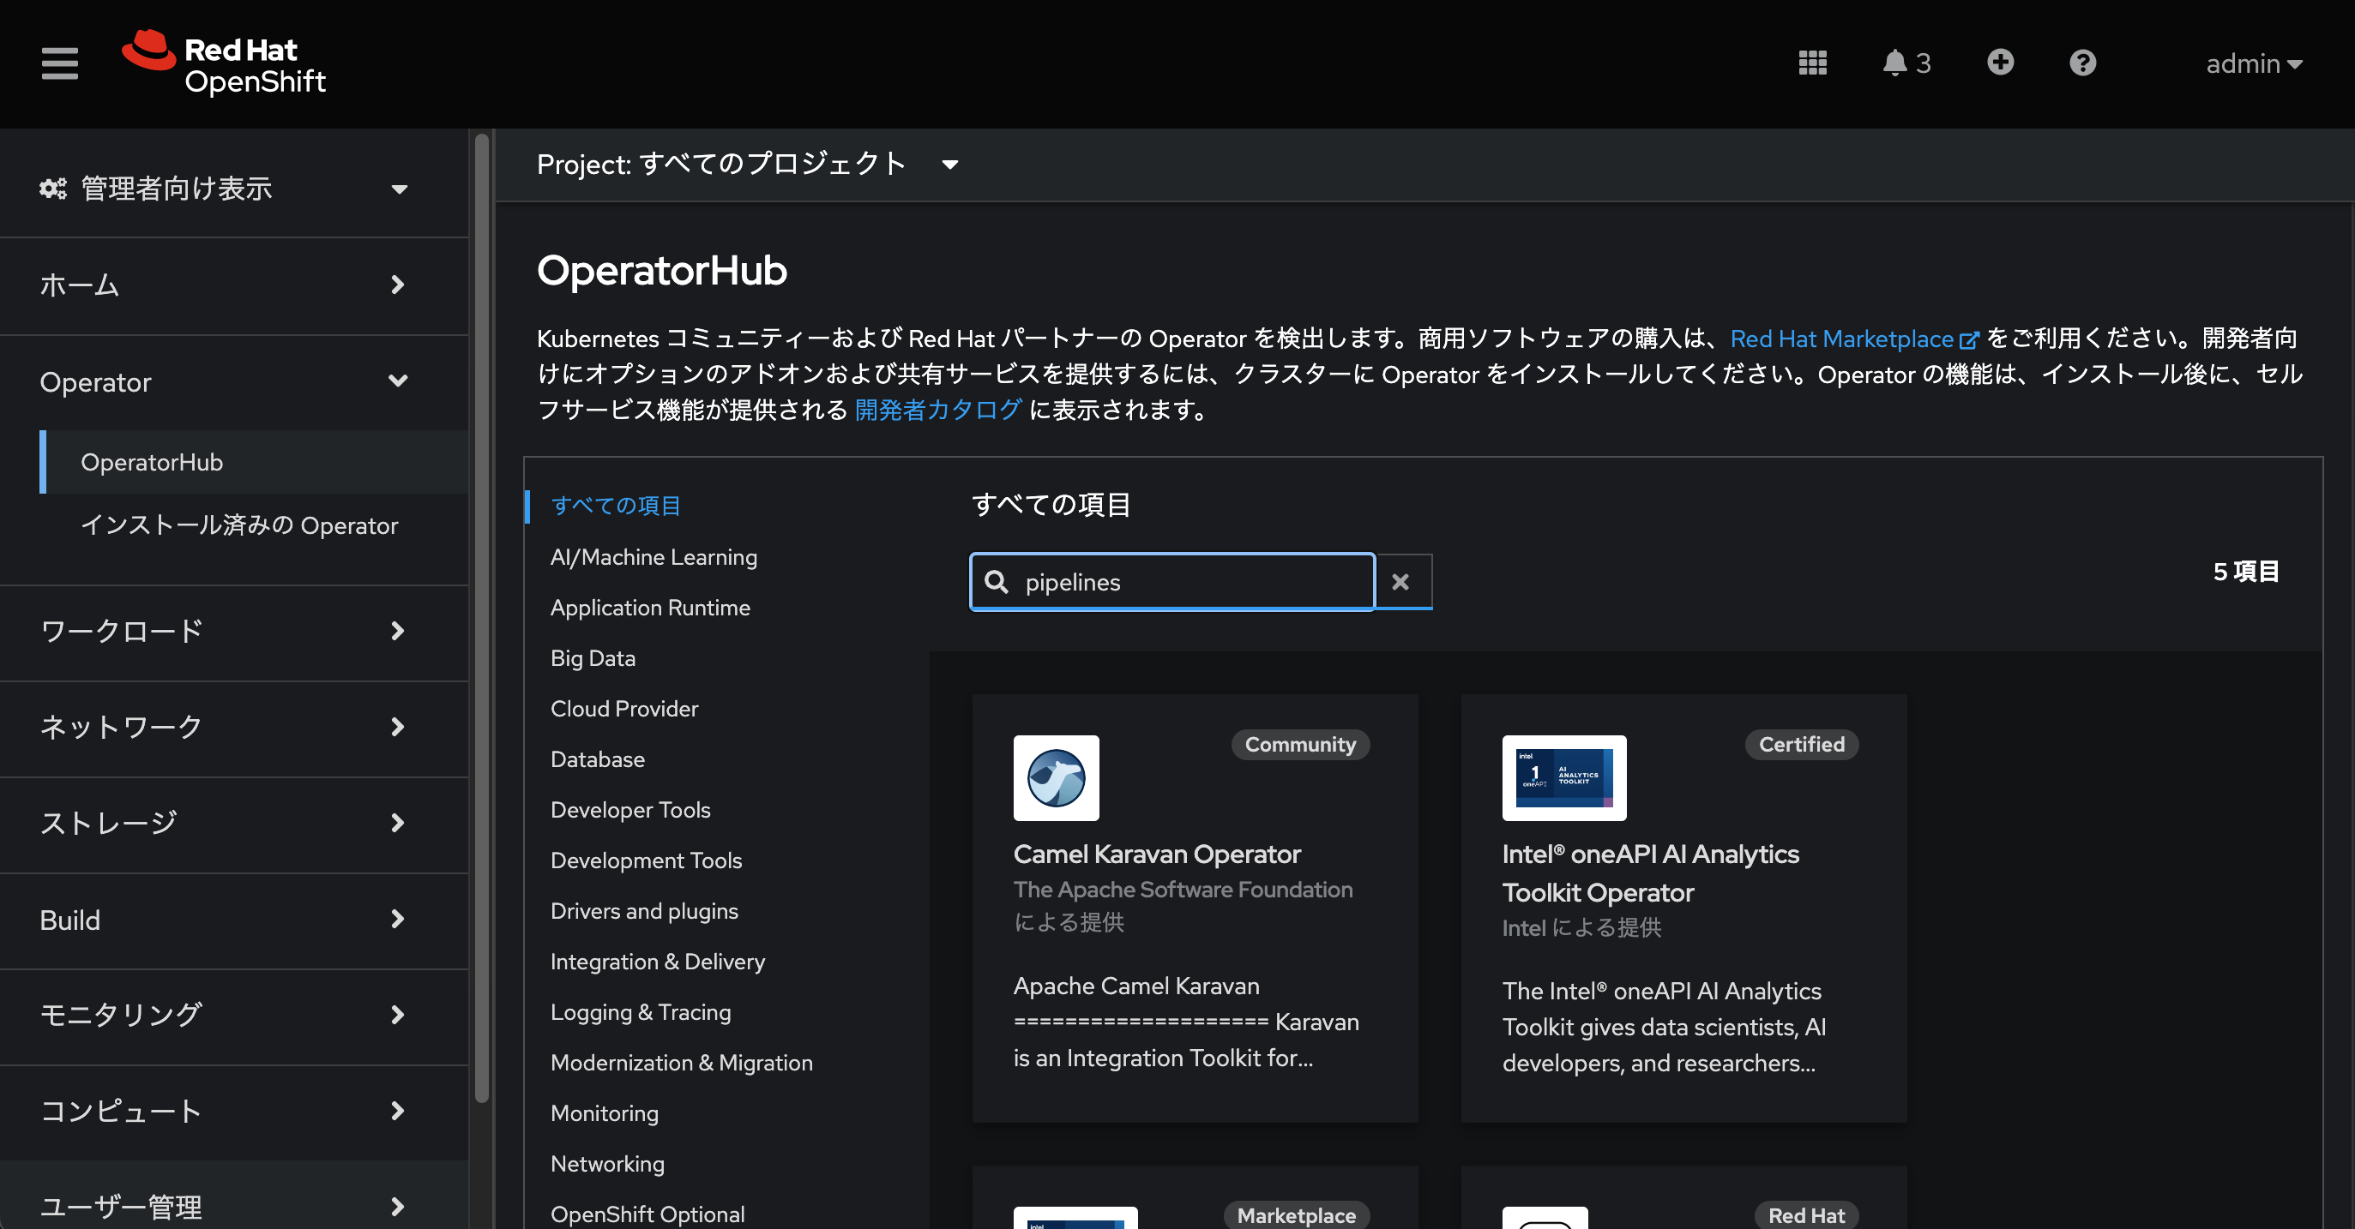Expand the admin user menu
Image resolution: width=2355 pixels, height=1229 pixels.
point(2256,63)
